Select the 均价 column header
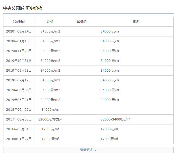 [x=50, y=22]
